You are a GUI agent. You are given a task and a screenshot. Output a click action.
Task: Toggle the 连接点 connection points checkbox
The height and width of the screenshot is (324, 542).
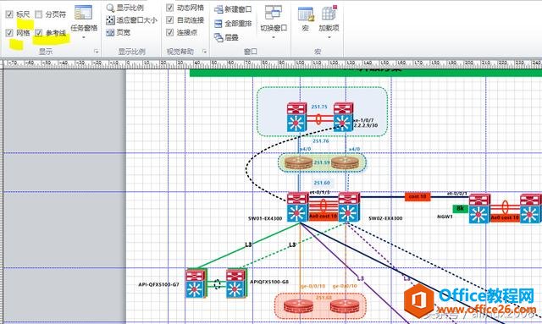(169, 32)
